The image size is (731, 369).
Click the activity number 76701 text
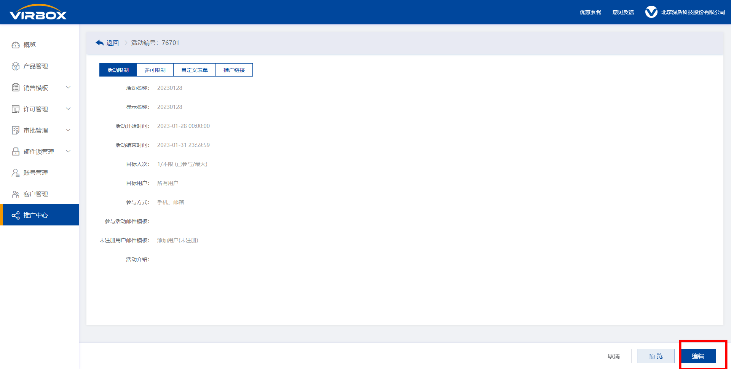click(170, 43)
